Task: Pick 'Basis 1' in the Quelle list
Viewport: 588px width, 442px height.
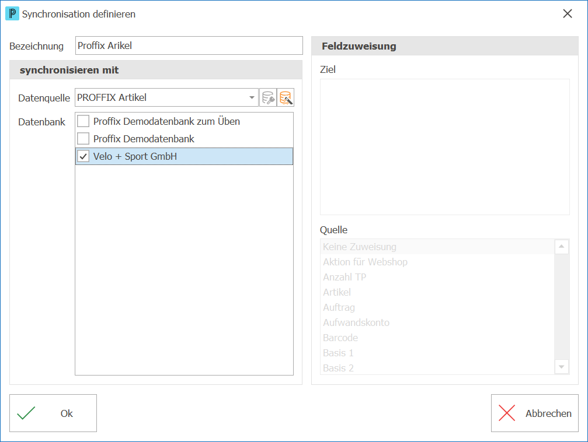Action: [x=437, y=353]
